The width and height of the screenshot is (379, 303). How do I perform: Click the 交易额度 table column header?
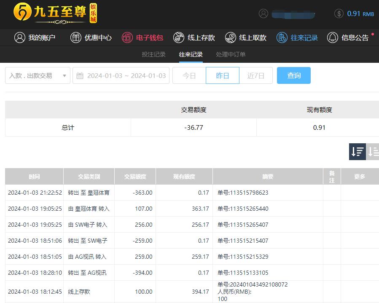tap(135, 177)
